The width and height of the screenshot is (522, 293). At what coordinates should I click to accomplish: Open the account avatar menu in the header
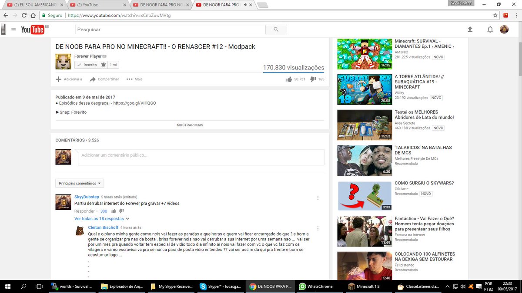(504, 29)
